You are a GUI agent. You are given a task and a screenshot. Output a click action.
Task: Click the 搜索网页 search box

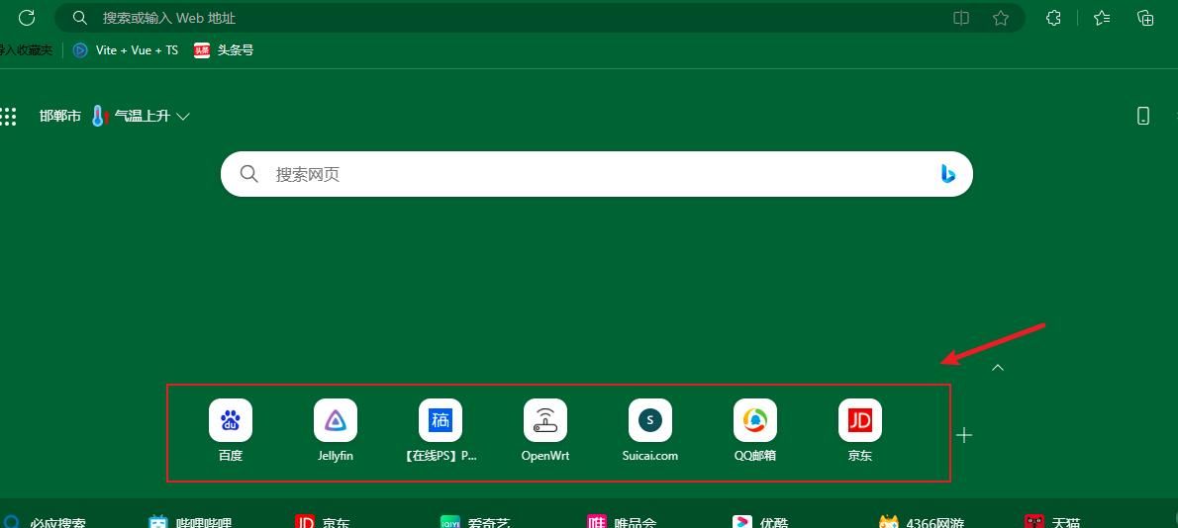click(597, 174)
